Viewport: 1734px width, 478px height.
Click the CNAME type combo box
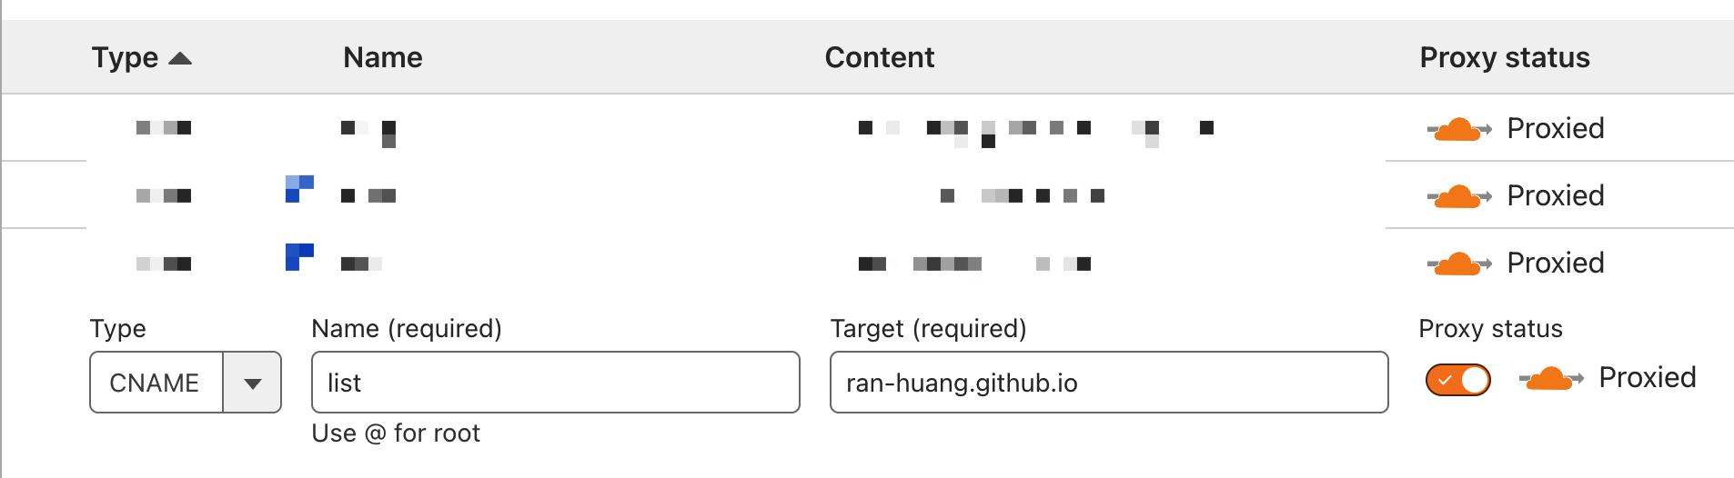156,383
